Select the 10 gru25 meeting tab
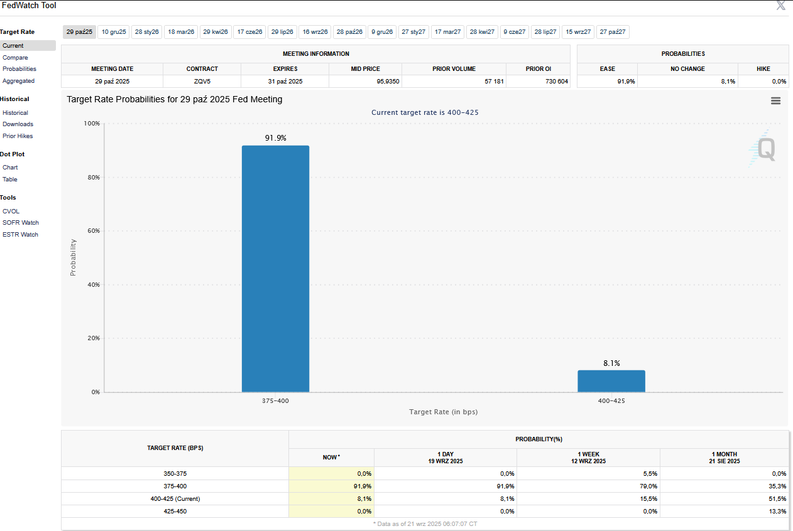 point(114,32)
